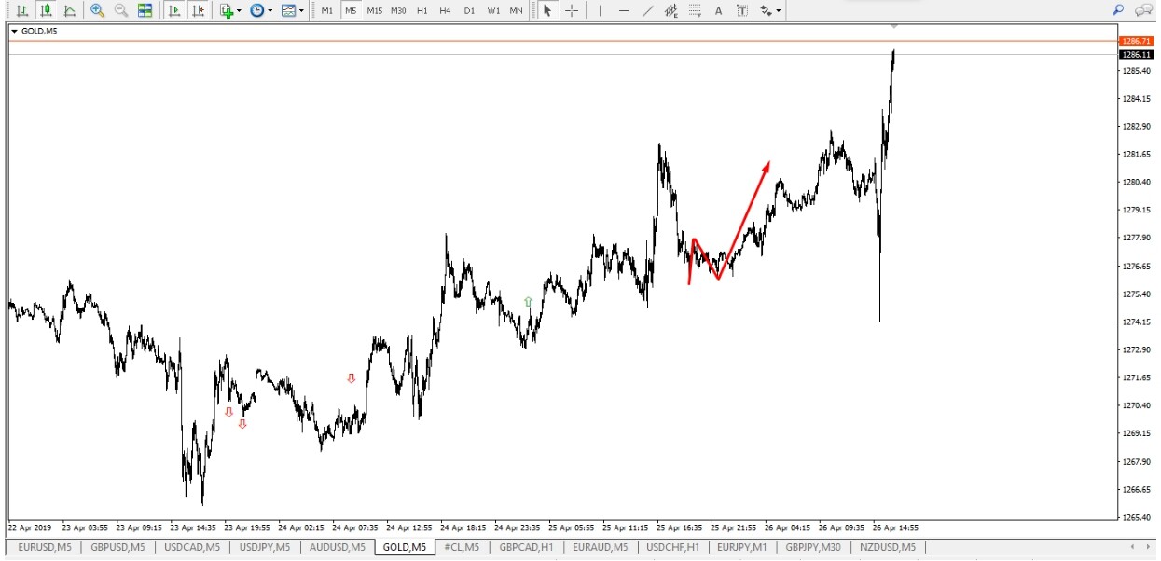The image size is (1161, 561).
Task: Open the chat bubbles icon
Action: (1143, 10)
